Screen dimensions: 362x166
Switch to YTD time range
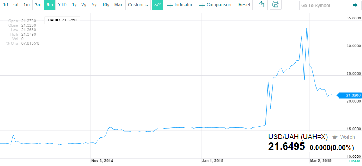[62, 5]
